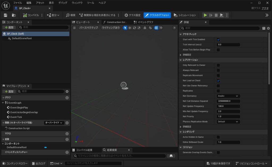This screenshot has height=167, width=272.
Task: Collapse the レプリケーション section
Action: pyautogui.click(x=181, y=60)
